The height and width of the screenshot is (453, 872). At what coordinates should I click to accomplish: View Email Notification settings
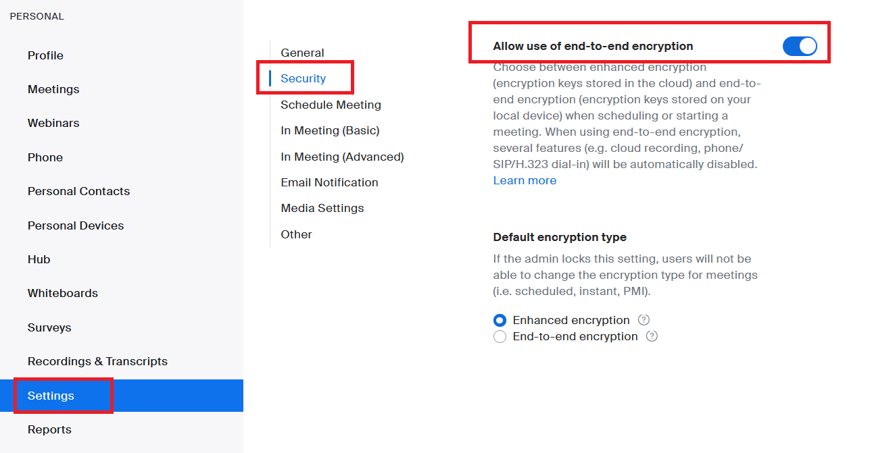click(329, 182)
